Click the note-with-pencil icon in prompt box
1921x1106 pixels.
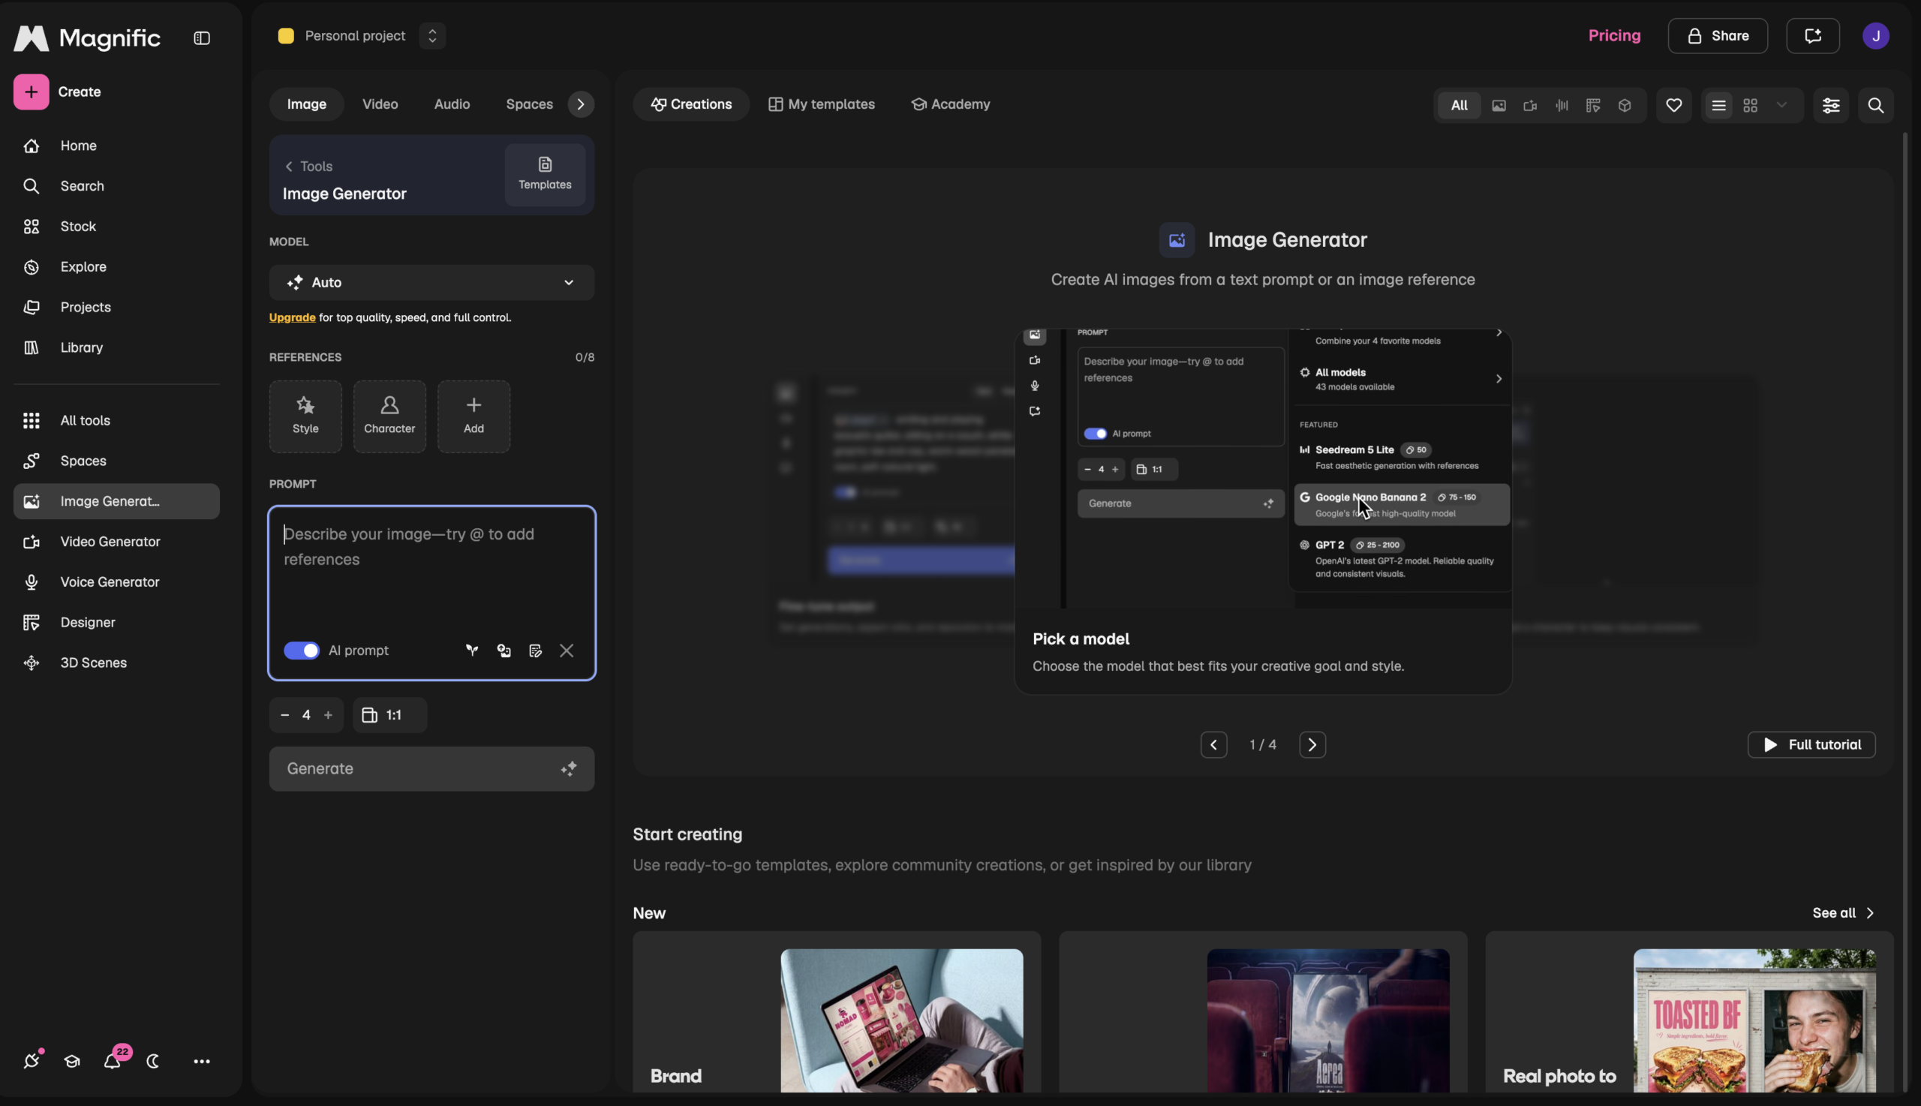536,651
